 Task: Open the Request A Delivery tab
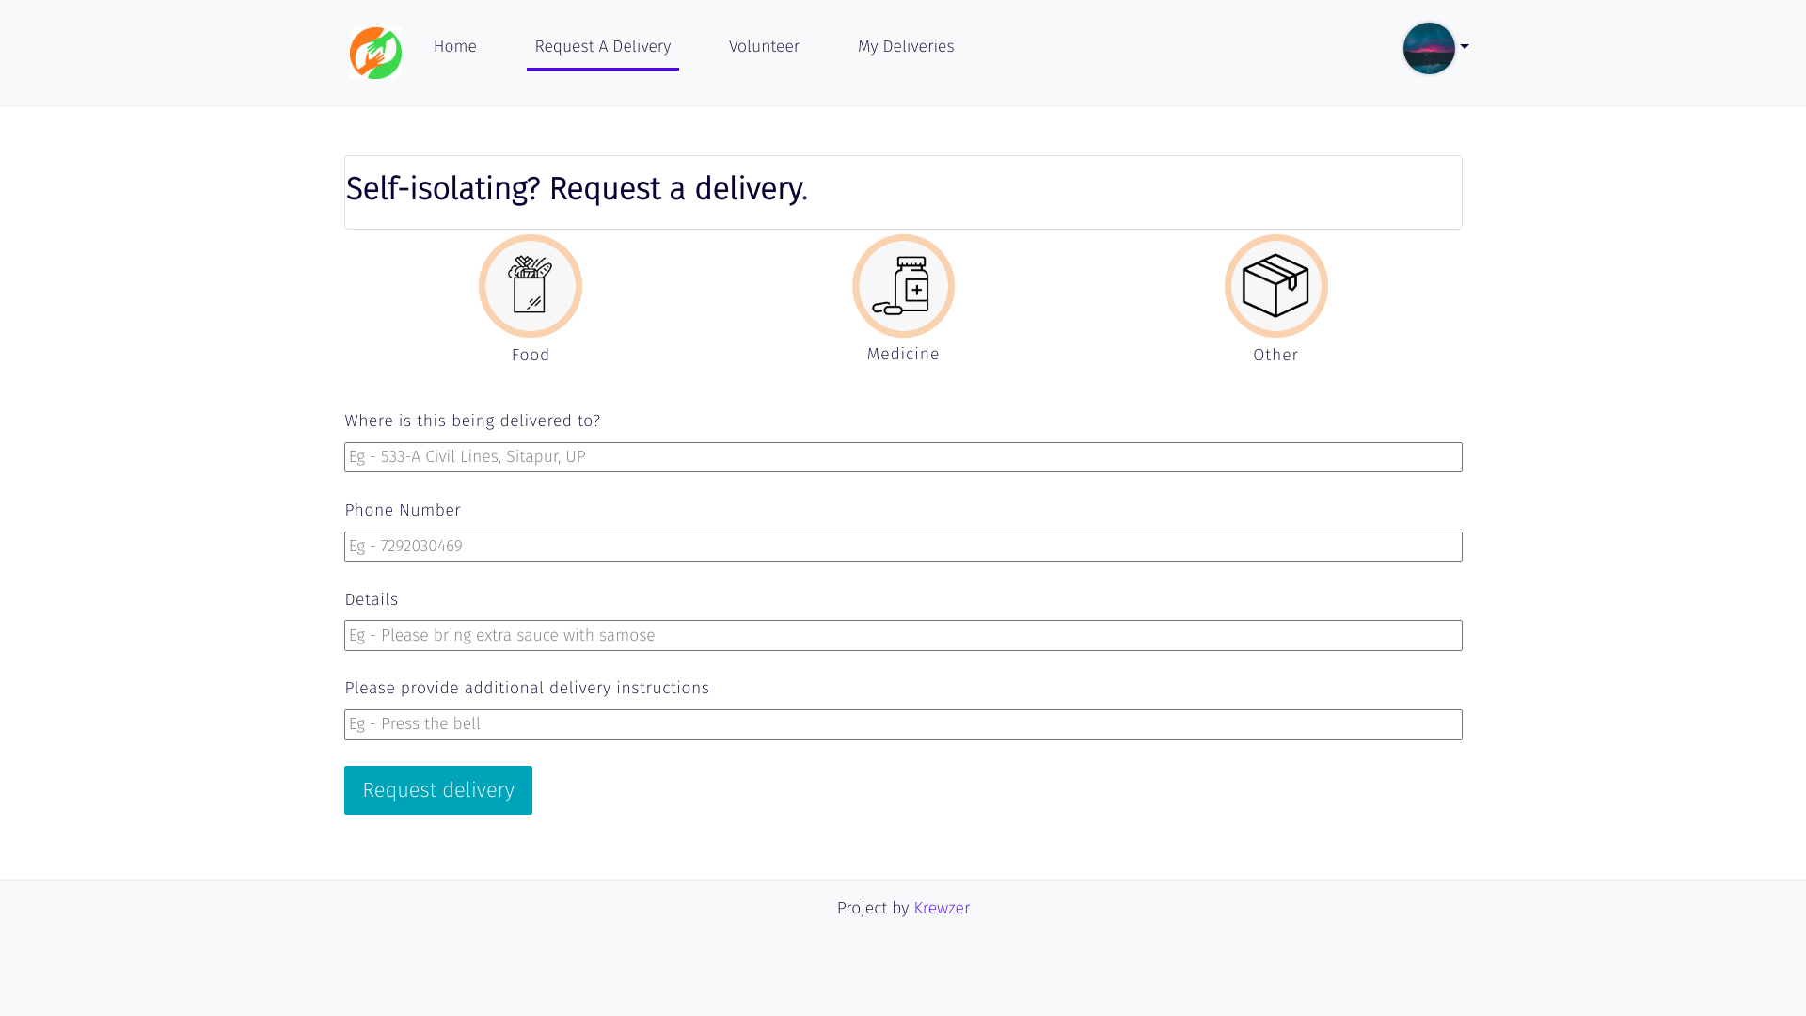pyautogui.click(x=602, y=46)
